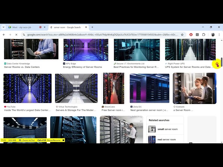Viewport: 223px width, 167px height.
Task: Open the technician at racks image
Action: pos(122,130)
